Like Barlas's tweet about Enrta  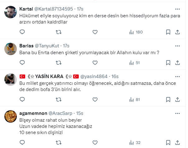(95, 63)
